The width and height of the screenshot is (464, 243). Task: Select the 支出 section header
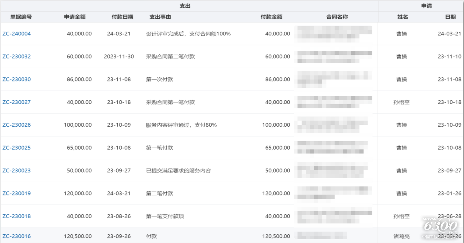pyautogui.click(x=185, y=5)
